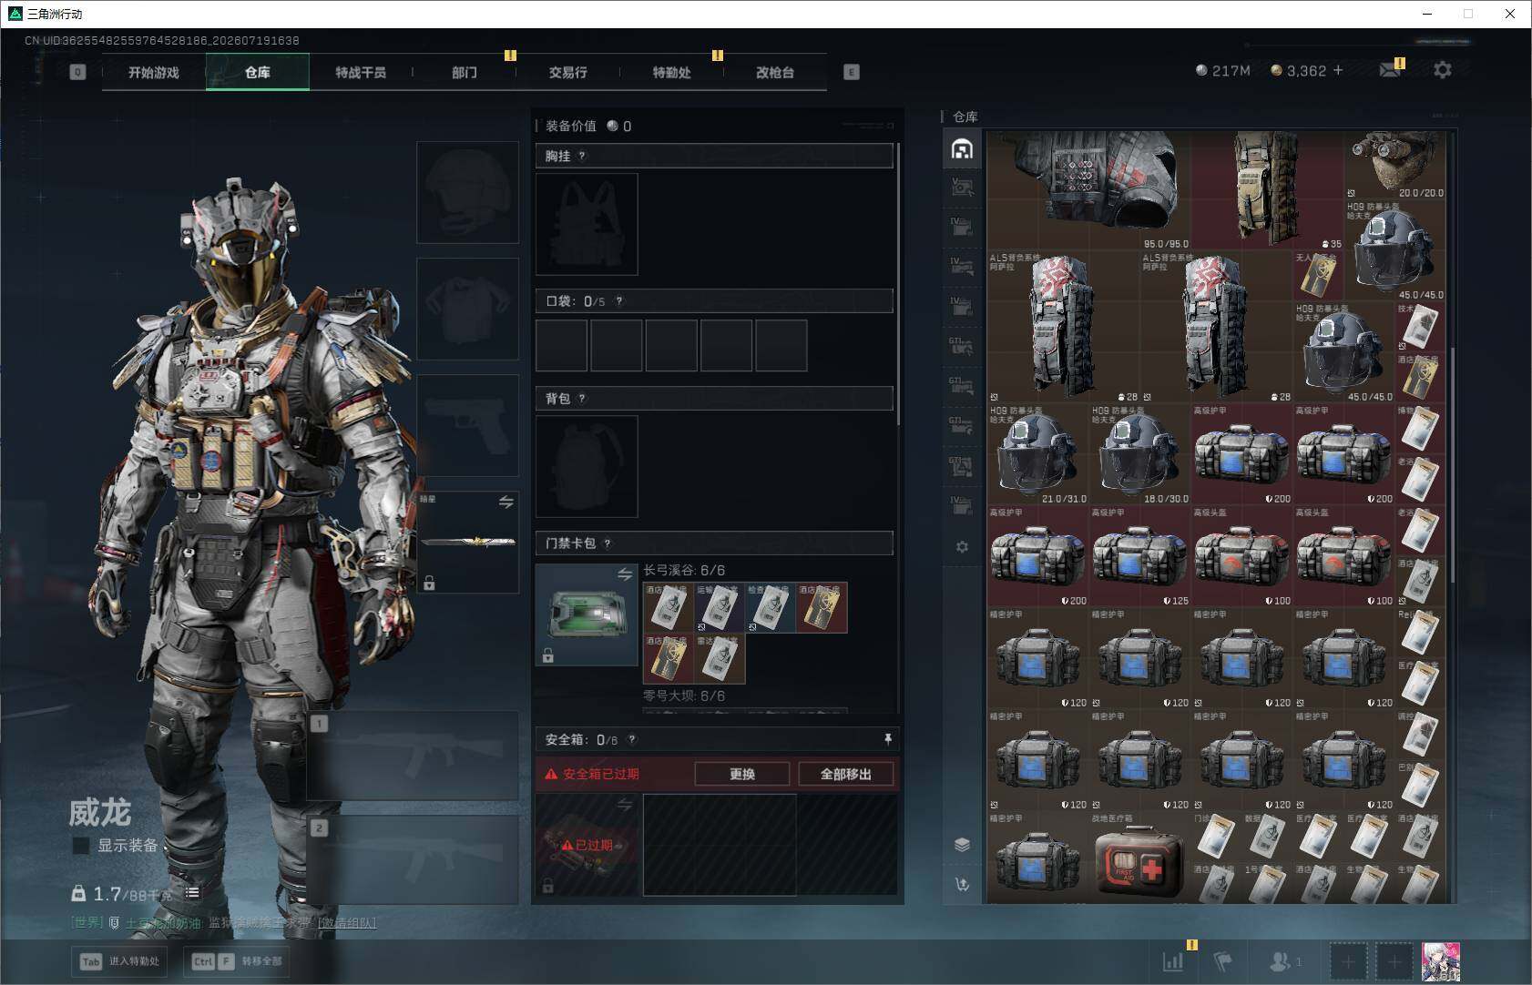
Task: Click the equipment panel scrollbar
Action: click(x=899, y=282)
